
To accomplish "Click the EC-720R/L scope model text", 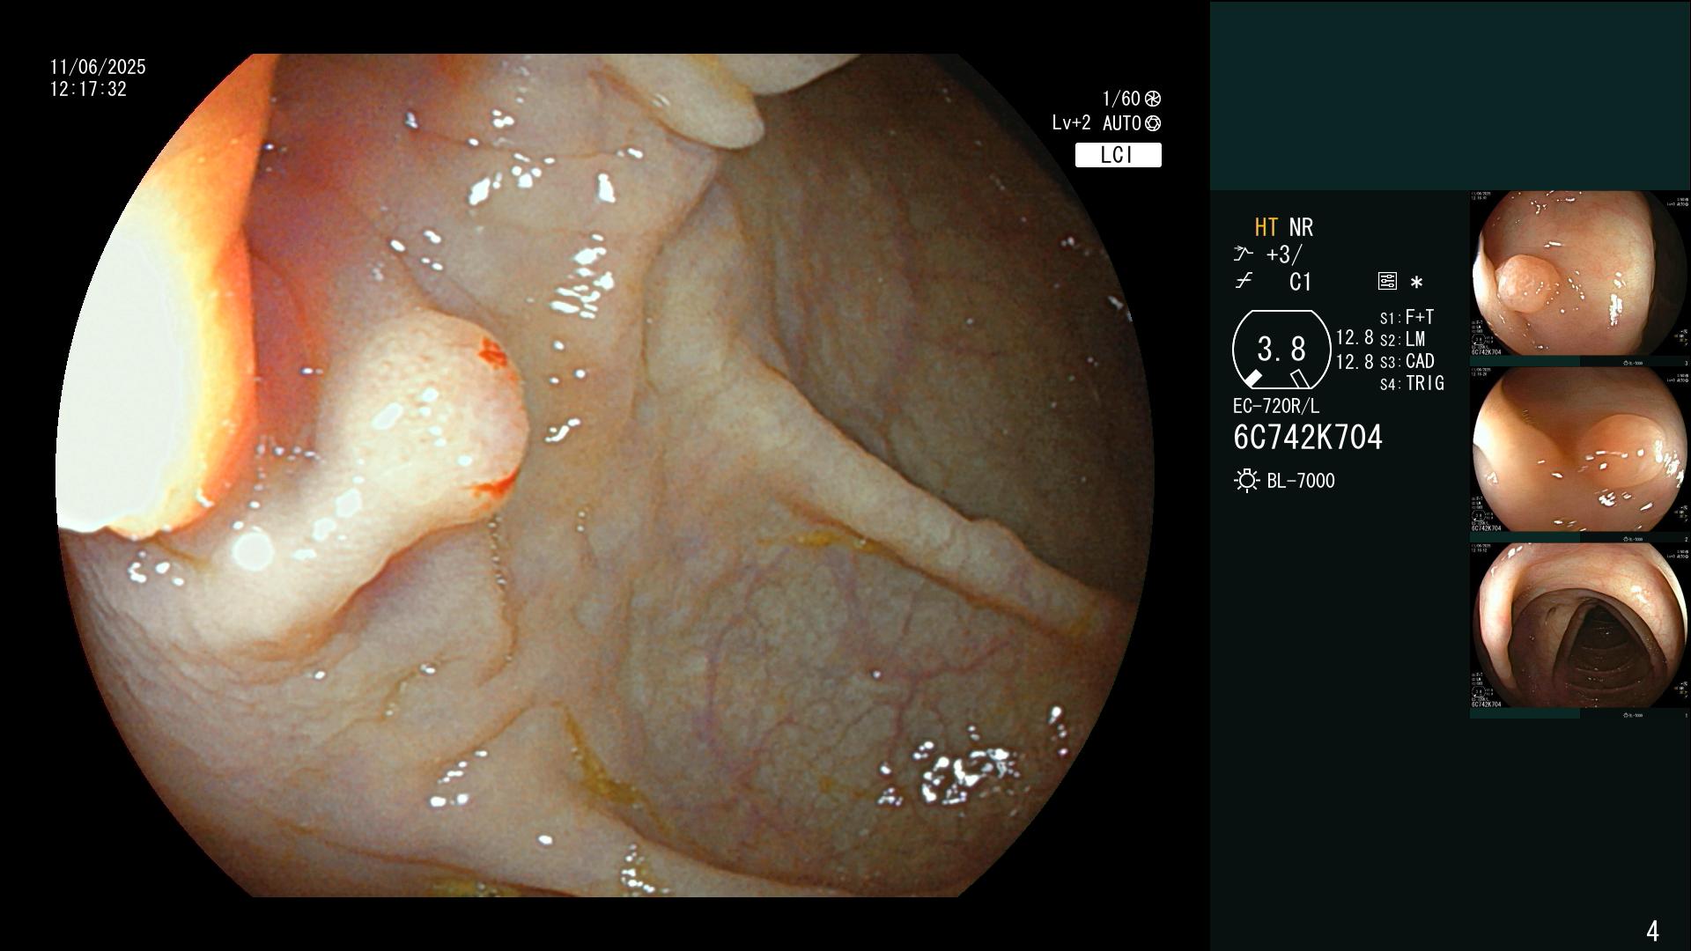I will (1276, 406).
